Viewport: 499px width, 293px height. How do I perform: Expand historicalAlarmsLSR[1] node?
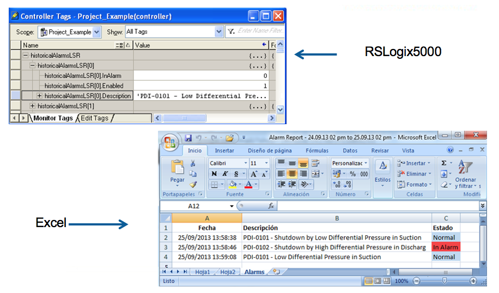click(x=33, y=106)
